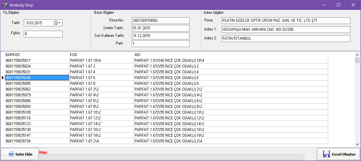
Task: Click KOD cell PARFAİT 1.67 10\2
Action: point(101,112)
